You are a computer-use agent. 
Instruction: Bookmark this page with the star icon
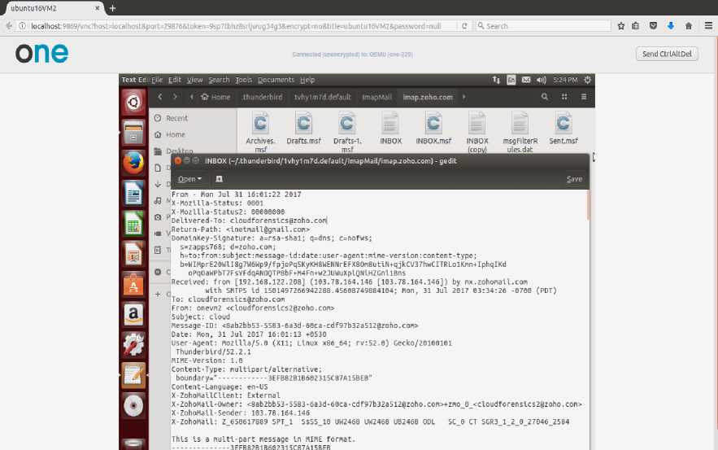point(621,26)
